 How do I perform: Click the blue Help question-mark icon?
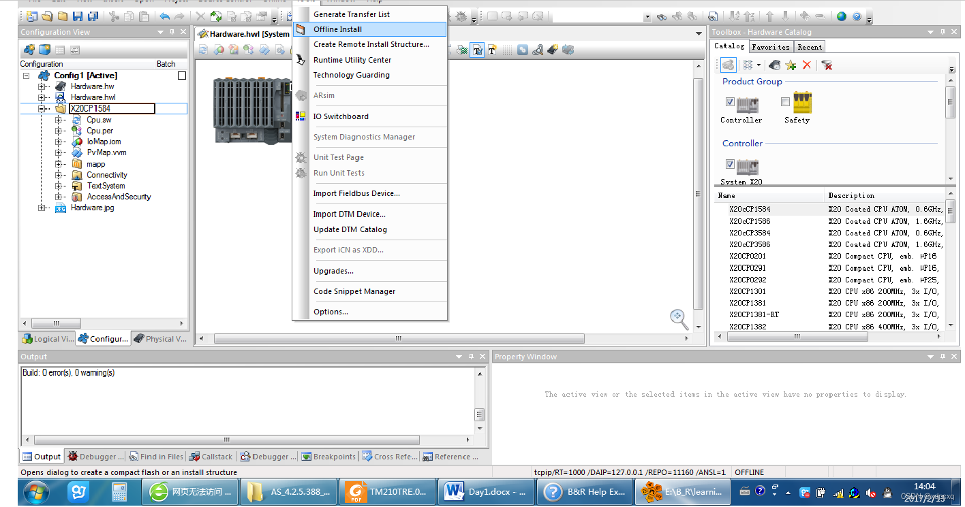pos(857,16)
